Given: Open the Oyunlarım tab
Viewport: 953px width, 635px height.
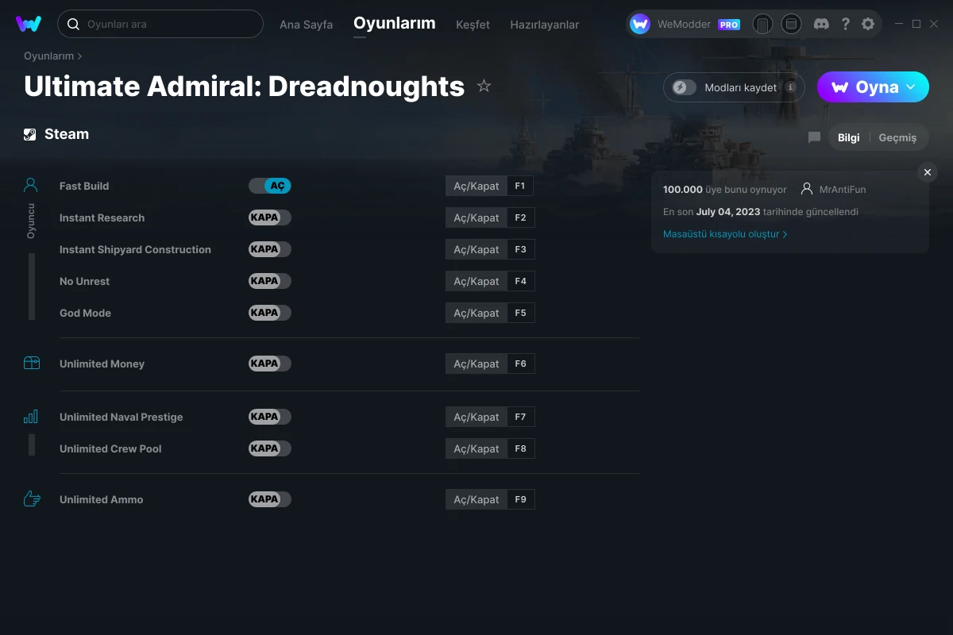Looking at the screenshot, I should point(394,23).
